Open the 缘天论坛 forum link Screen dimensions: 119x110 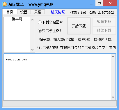[x=58, y=12]
